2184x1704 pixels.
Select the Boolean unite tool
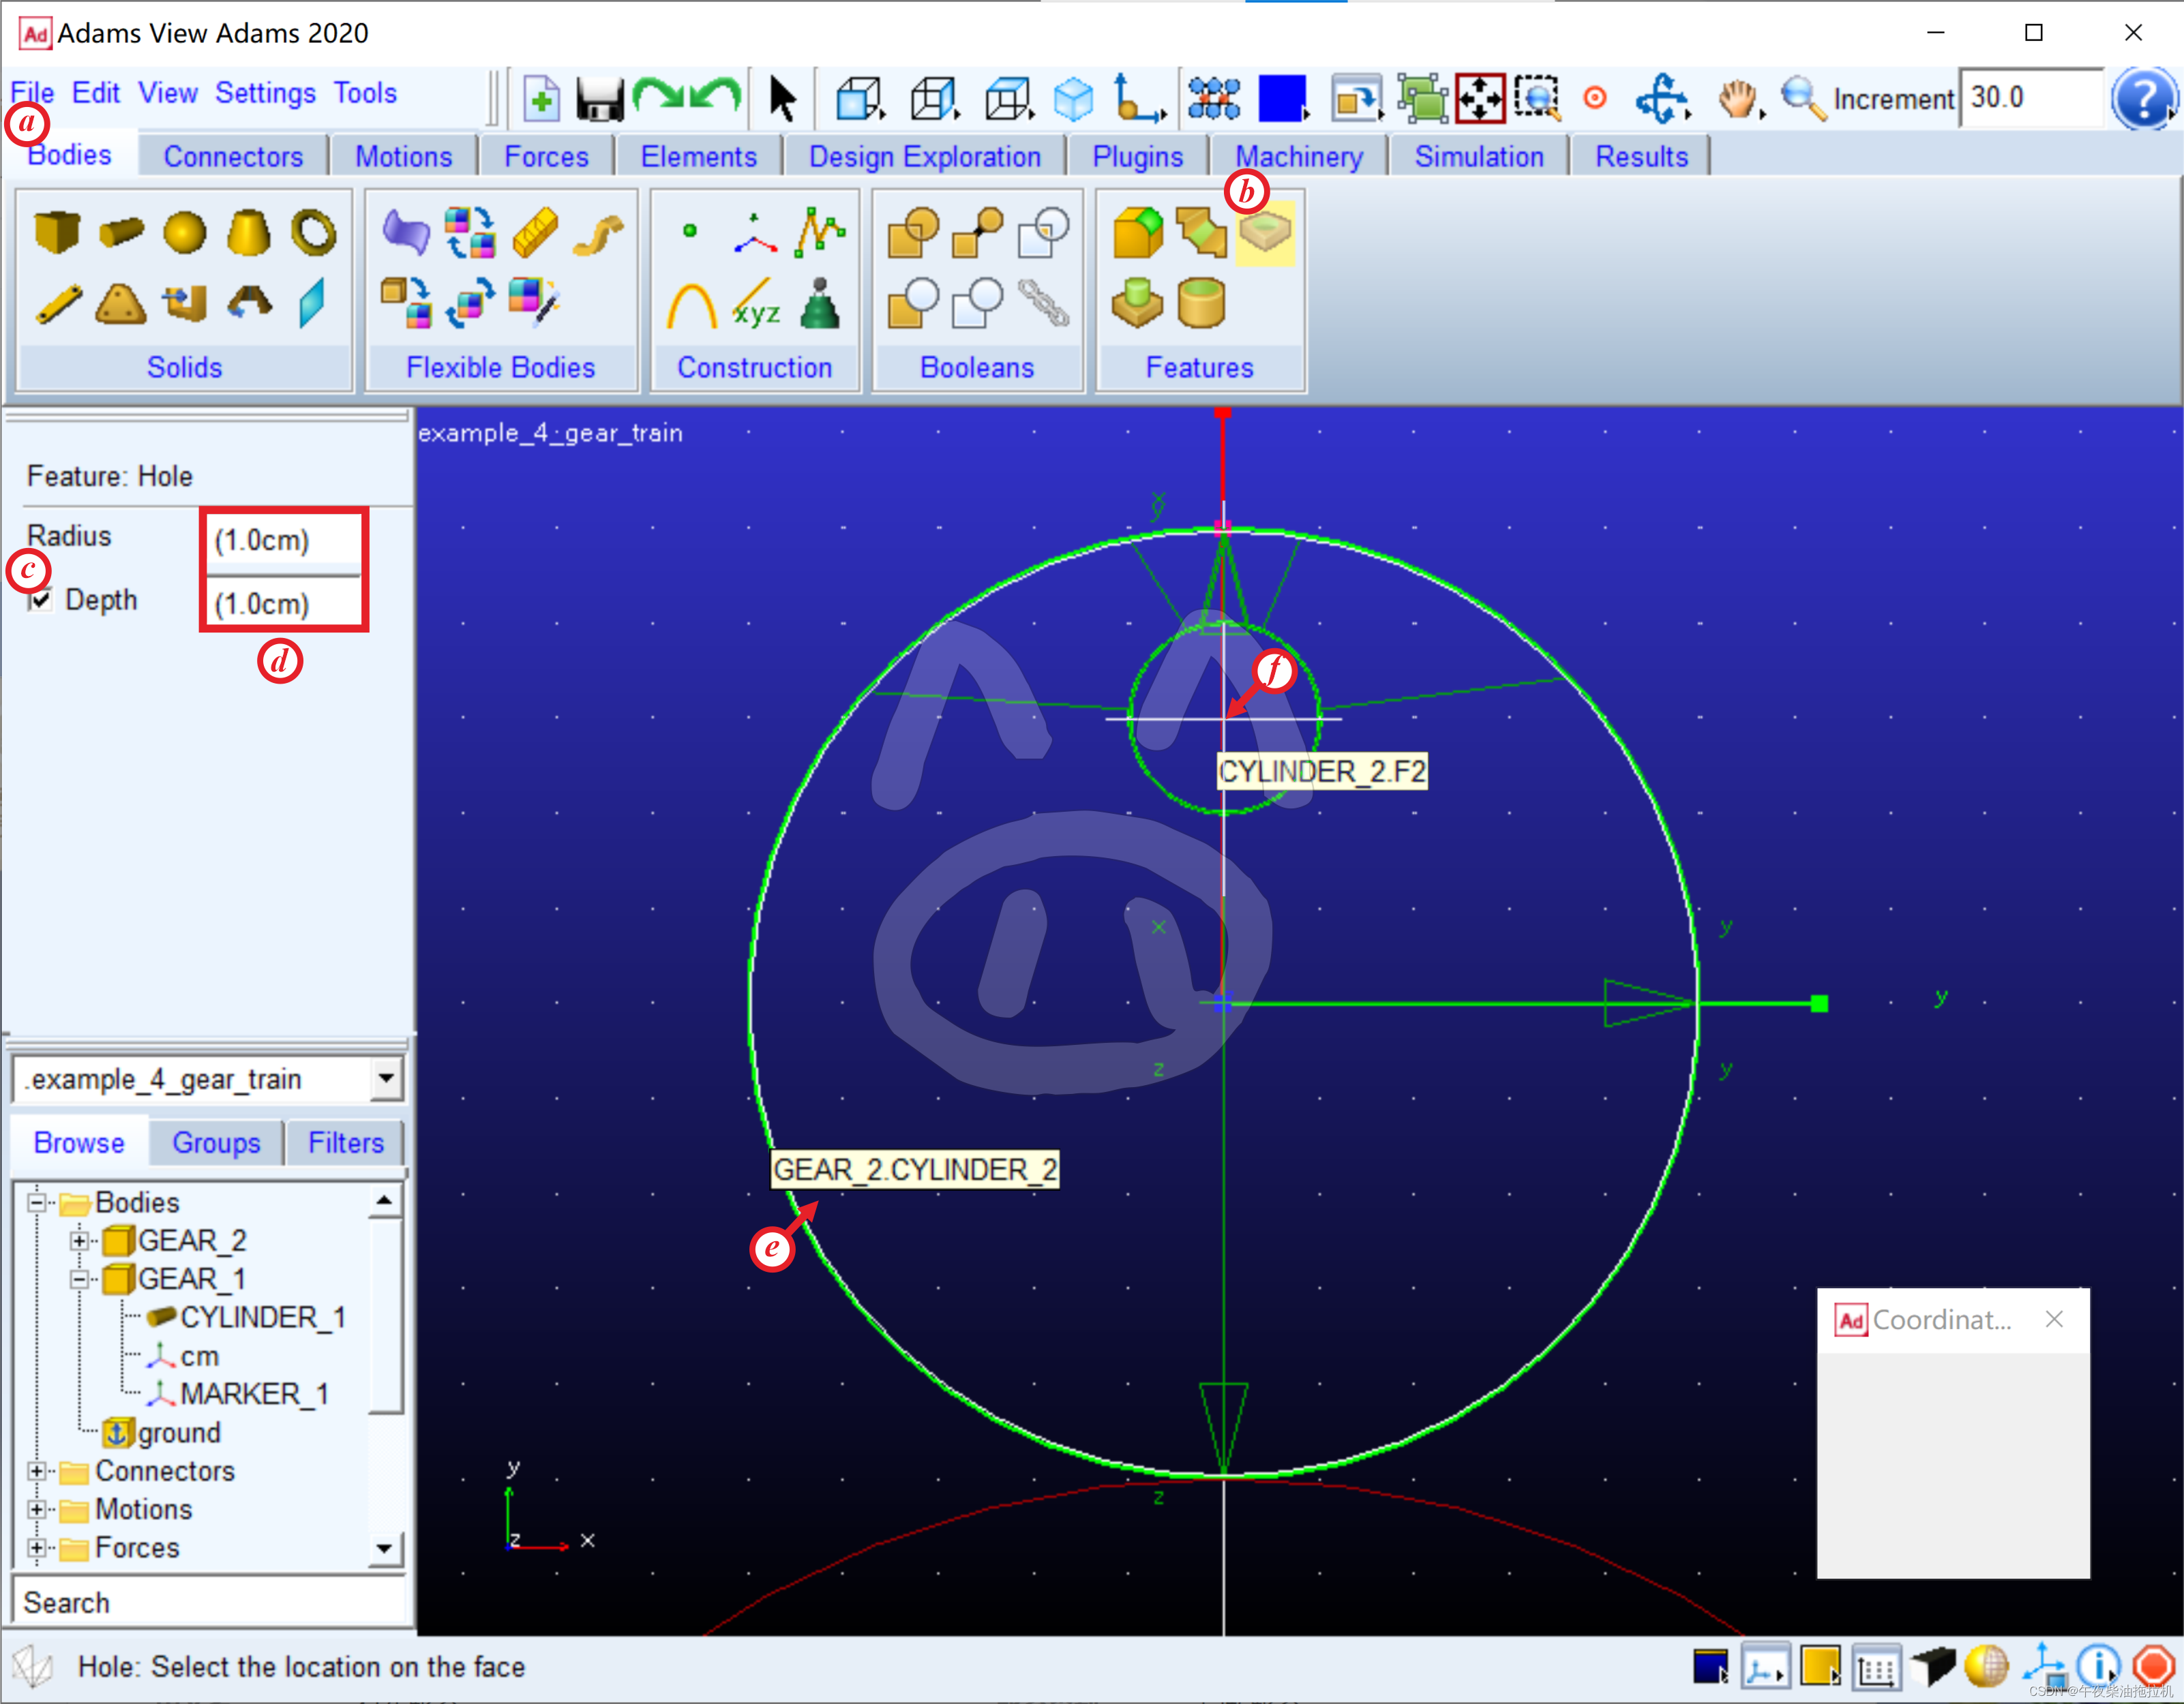[x=913, y=232]
